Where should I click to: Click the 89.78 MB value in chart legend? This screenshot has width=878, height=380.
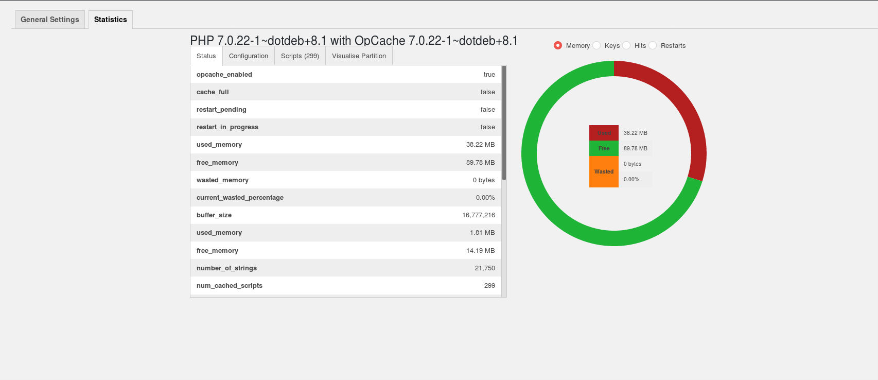tap(636, 148)
